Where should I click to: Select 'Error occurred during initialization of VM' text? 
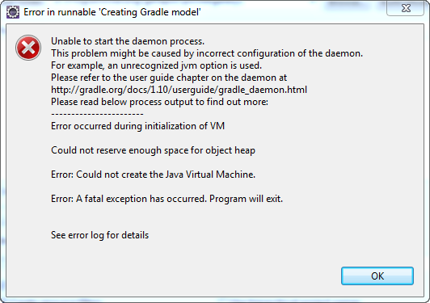click(138, 126)
